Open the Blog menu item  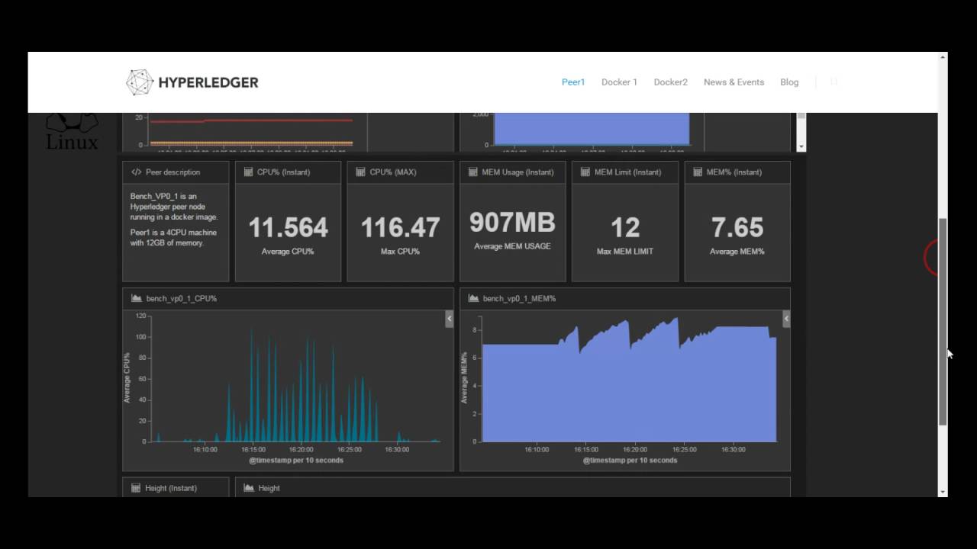pos(789,82)
